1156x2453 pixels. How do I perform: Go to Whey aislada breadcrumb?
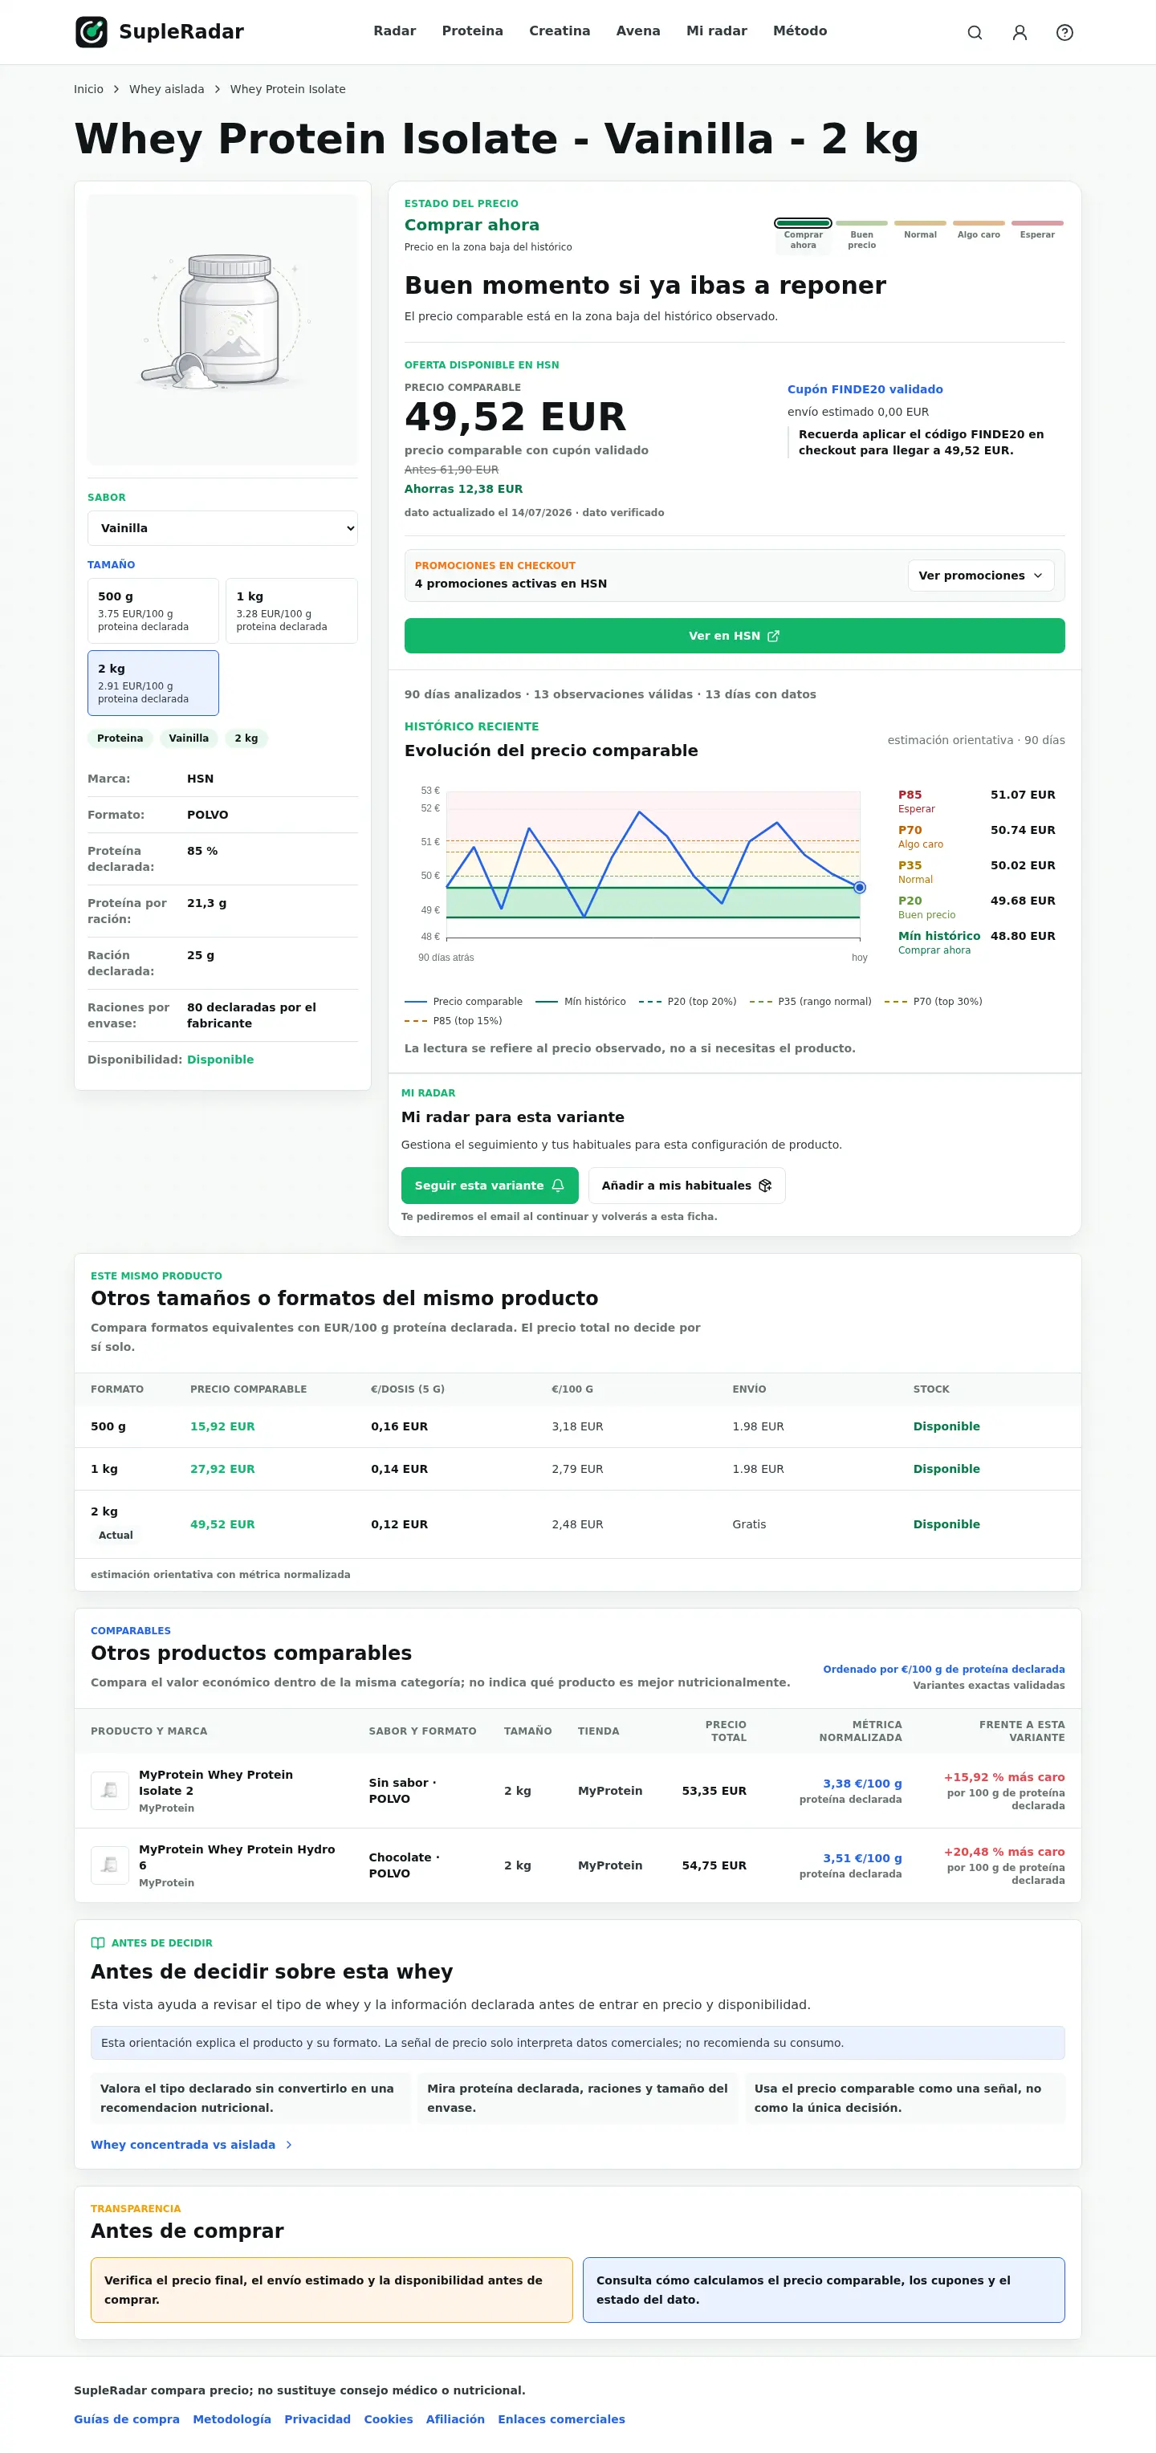(167, 88)
